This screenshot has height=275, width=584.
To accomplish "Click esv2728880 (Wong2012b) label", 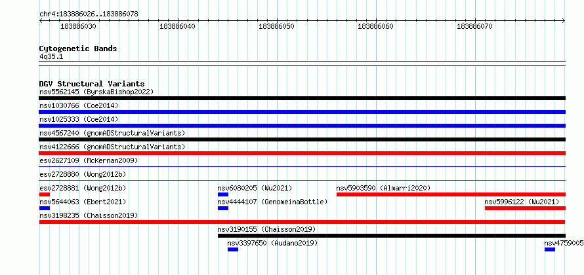I will [83, 174].
